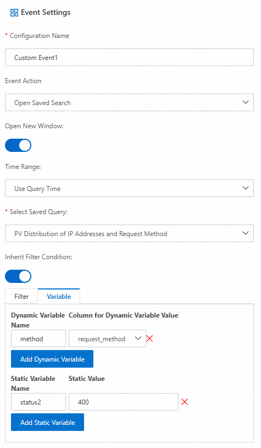This screenshot has height=448, width=261.
Task: Disable the Inherit Filter Condition switch
Action: (18, 276)
